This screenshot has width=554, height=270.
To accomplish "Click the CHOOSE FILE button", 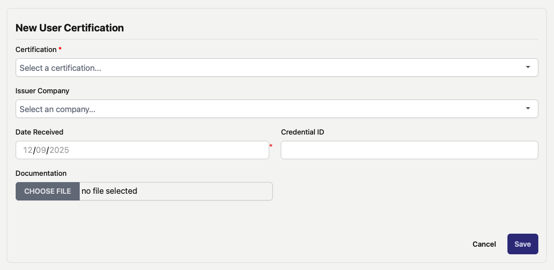I will (x=47, y=191).
